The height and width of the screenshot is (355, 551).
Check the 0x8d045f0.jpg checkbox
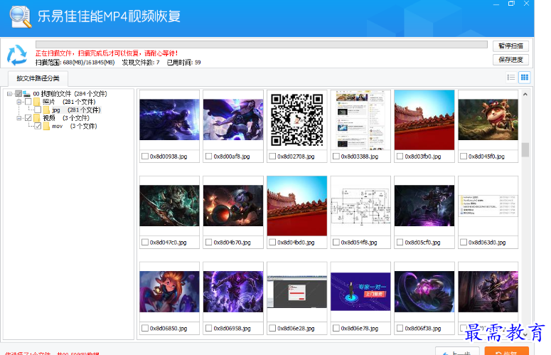pos(464,157)
